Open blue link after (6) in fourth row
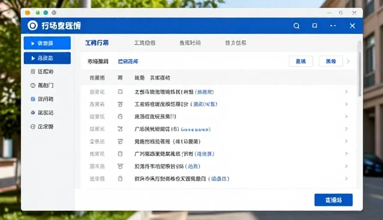The width and height of the screenshot is (383, 220). pyautogui.click(x=196, y=129)
